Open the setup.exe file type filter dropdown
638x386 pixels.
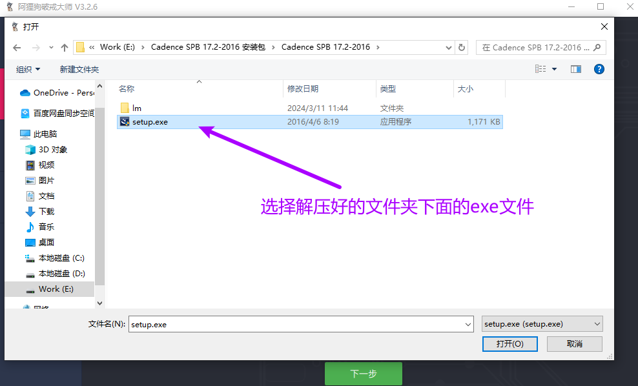pyautogui.click(x=542, y=324)
